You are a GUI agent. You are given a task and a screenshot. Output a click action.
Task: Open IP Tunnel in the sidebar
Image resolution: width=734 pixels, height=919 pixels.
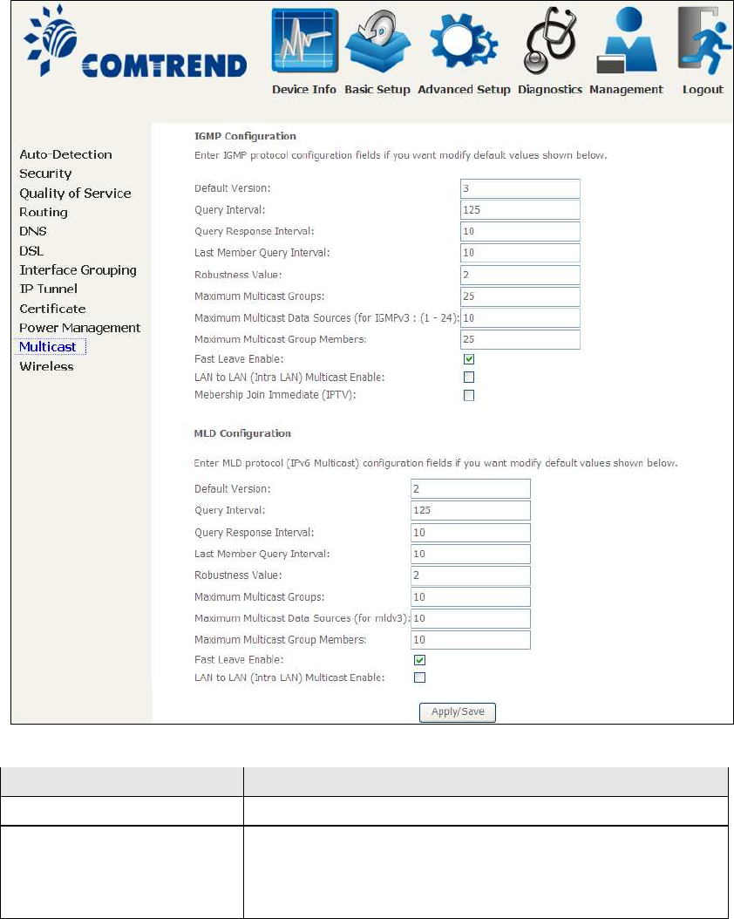[x=48, y=289]
